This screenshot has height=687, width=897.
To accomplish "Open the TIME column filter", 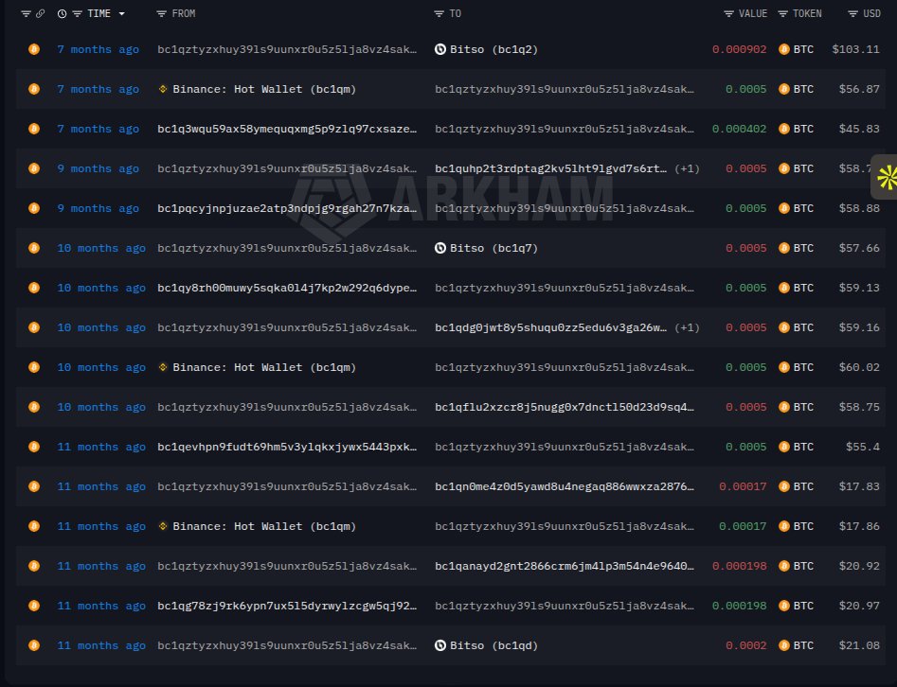I will 78,13.
